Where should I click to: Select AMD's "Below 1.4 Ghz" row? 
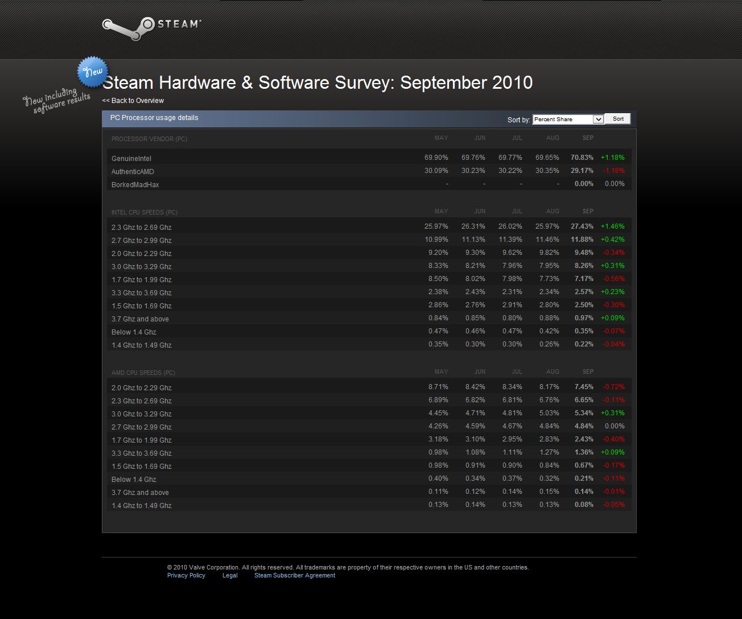pos(134,480)
